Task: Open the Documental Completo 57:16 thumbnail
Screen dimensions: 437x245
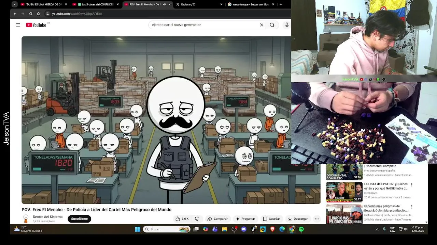Action: coord(344,172)
